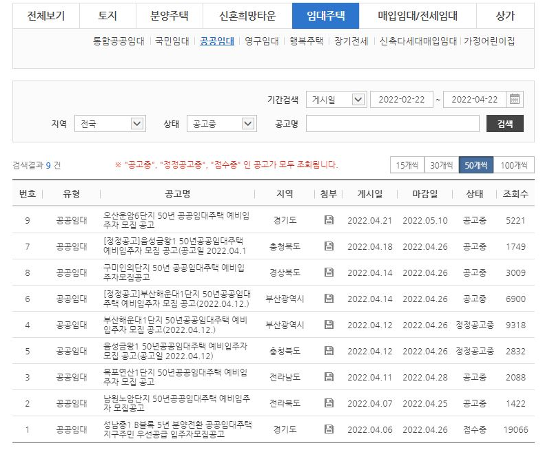This screenshot has height=450, width=543.
Task: Set page size to 15개씩
Action: click(x=407, y=165)
